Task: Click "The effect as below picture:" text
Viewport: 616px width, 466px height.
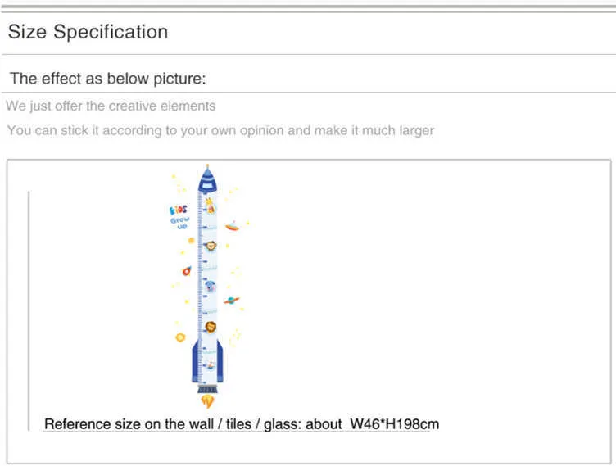Action: click(107, 79)
